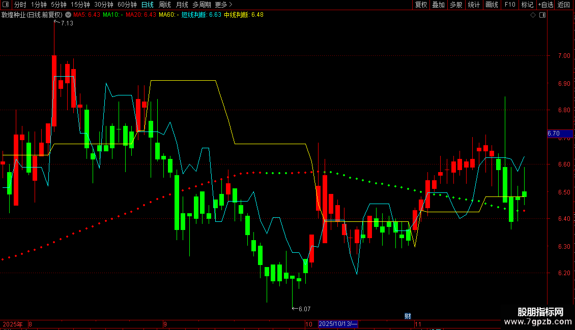
Task: Click the MA10 indicator label
Action: [x=112, y=15]
